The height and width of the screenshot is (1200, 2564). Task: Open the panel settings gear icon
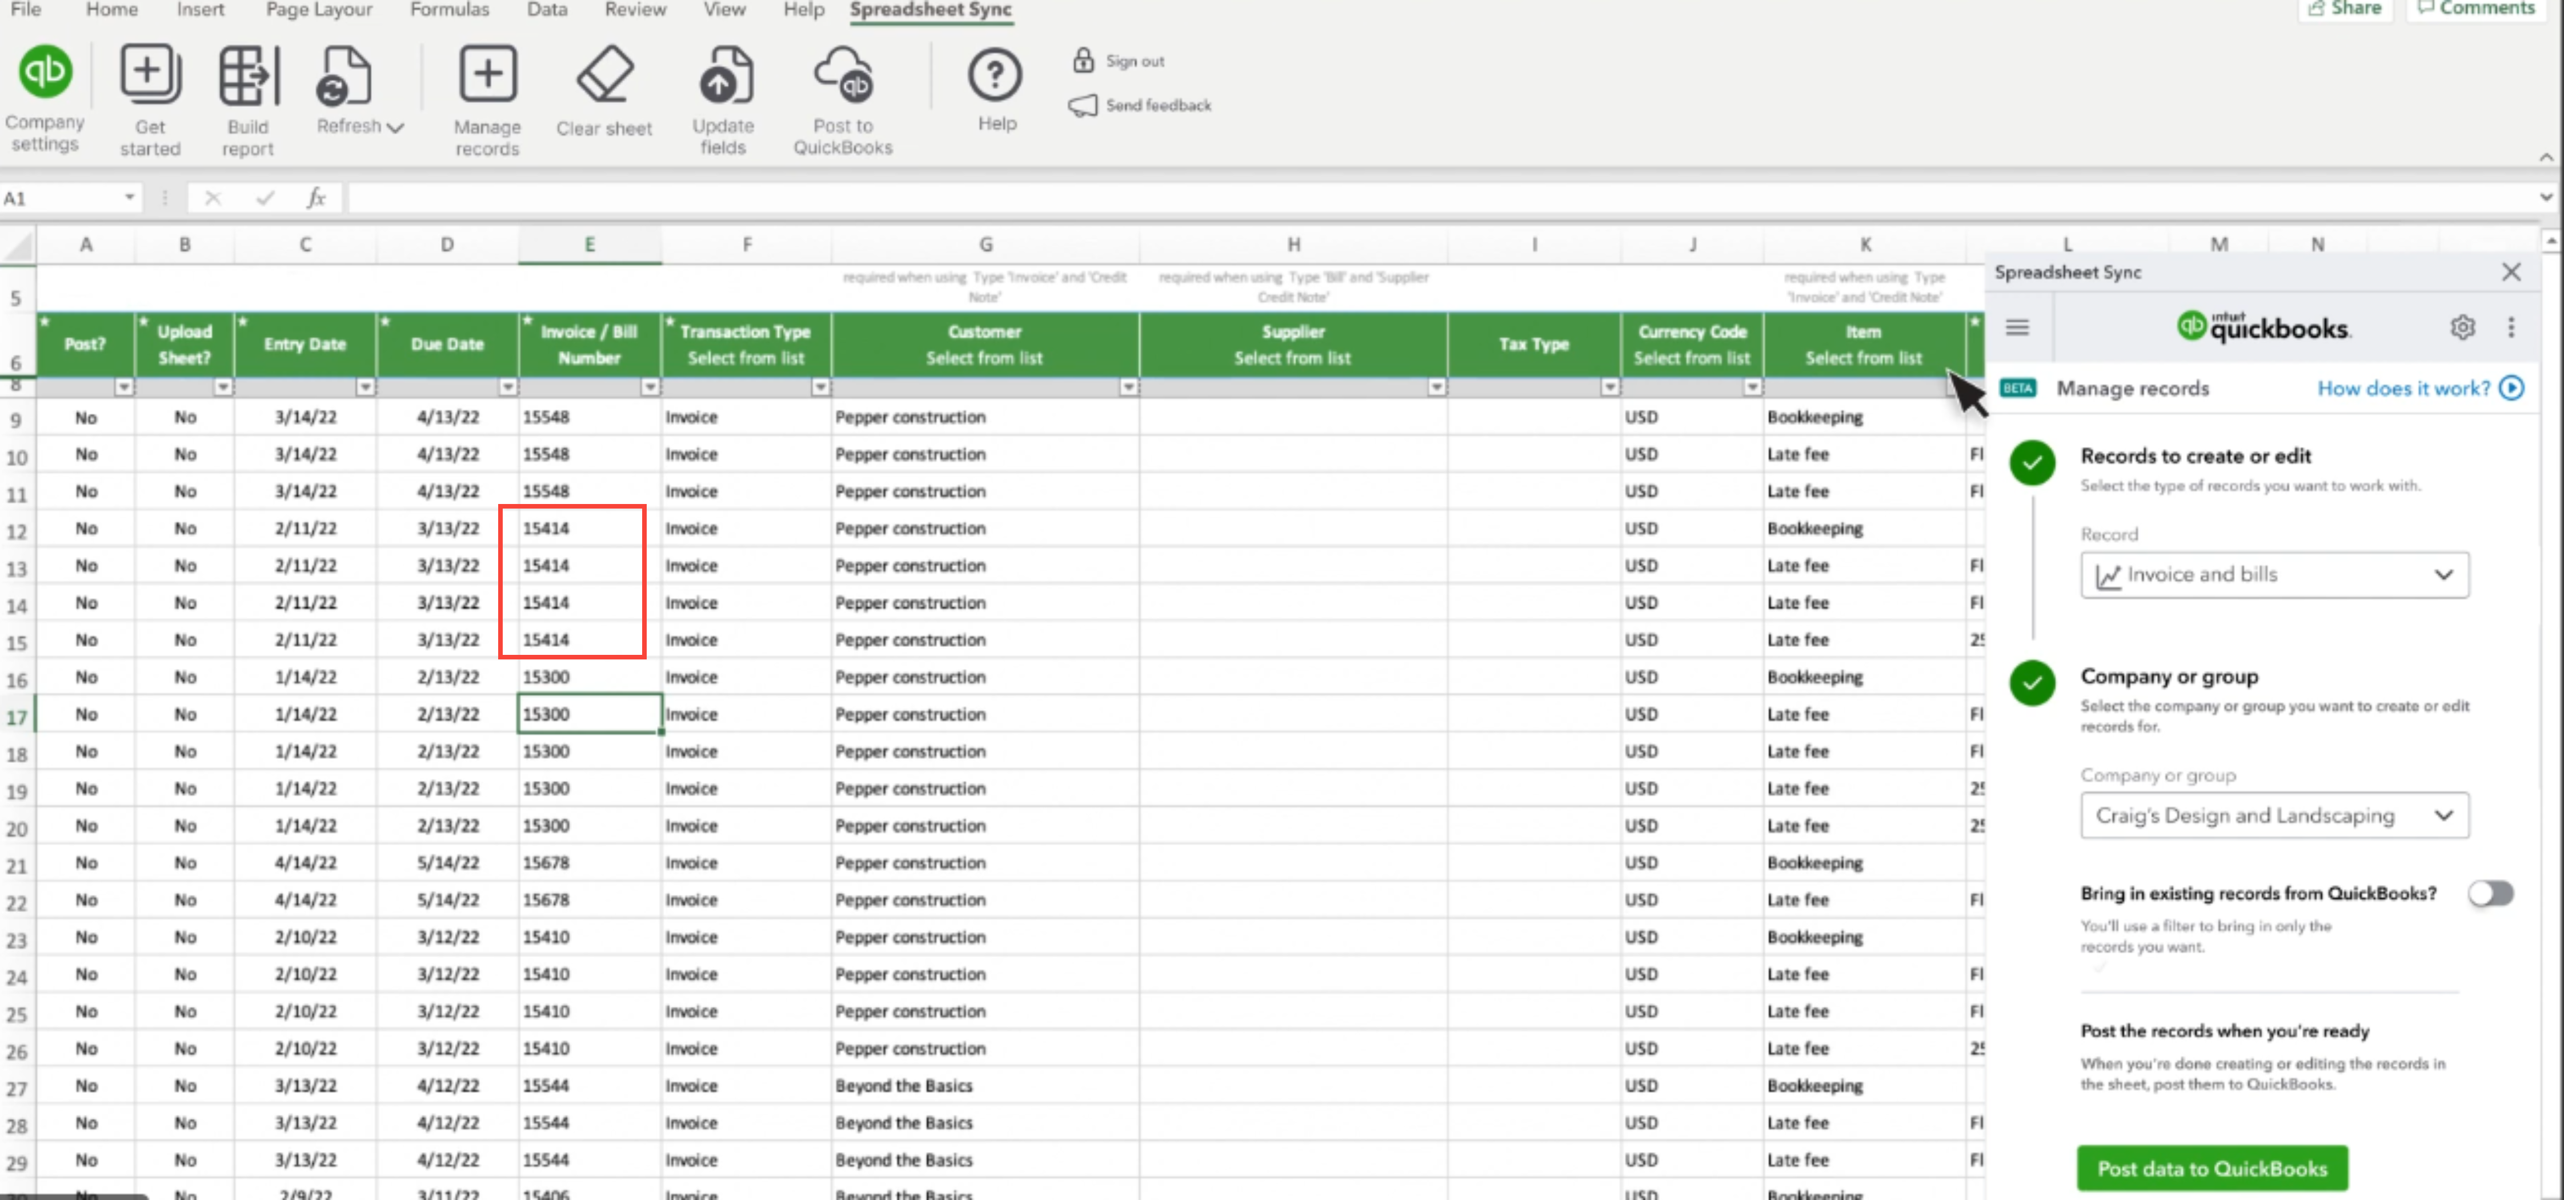pyautogui.click(x=2462, y=327)
